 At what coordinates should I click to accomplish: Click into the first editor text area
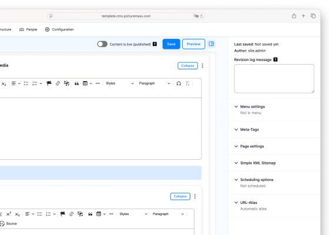click(x=100, y=129)
